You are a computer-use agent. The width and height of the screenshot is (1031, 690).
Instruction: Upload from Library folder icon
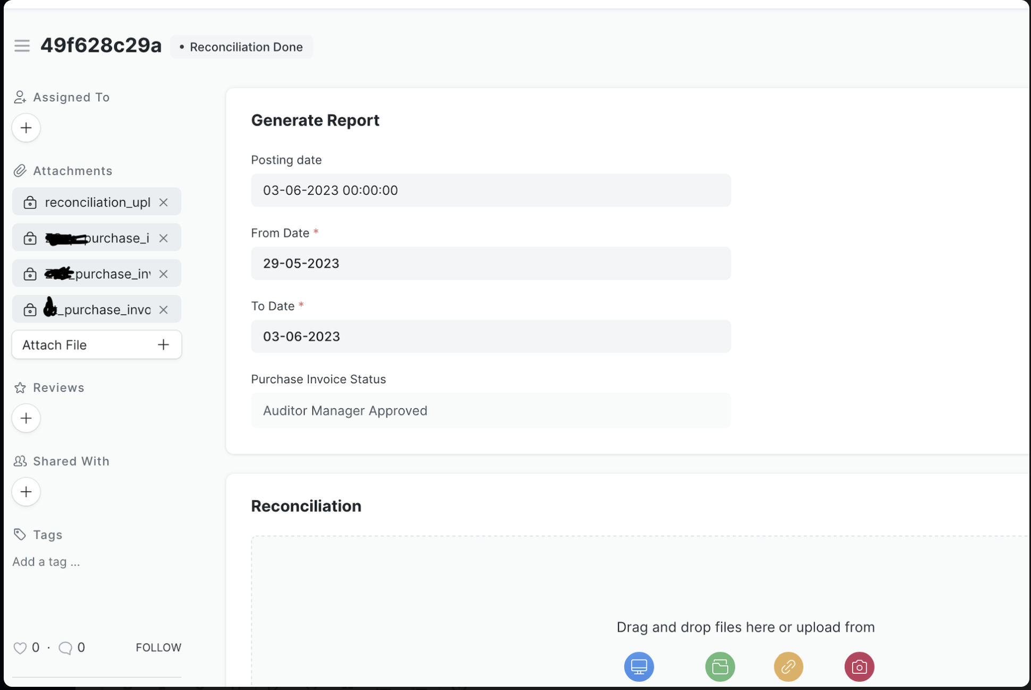(720, 666)
